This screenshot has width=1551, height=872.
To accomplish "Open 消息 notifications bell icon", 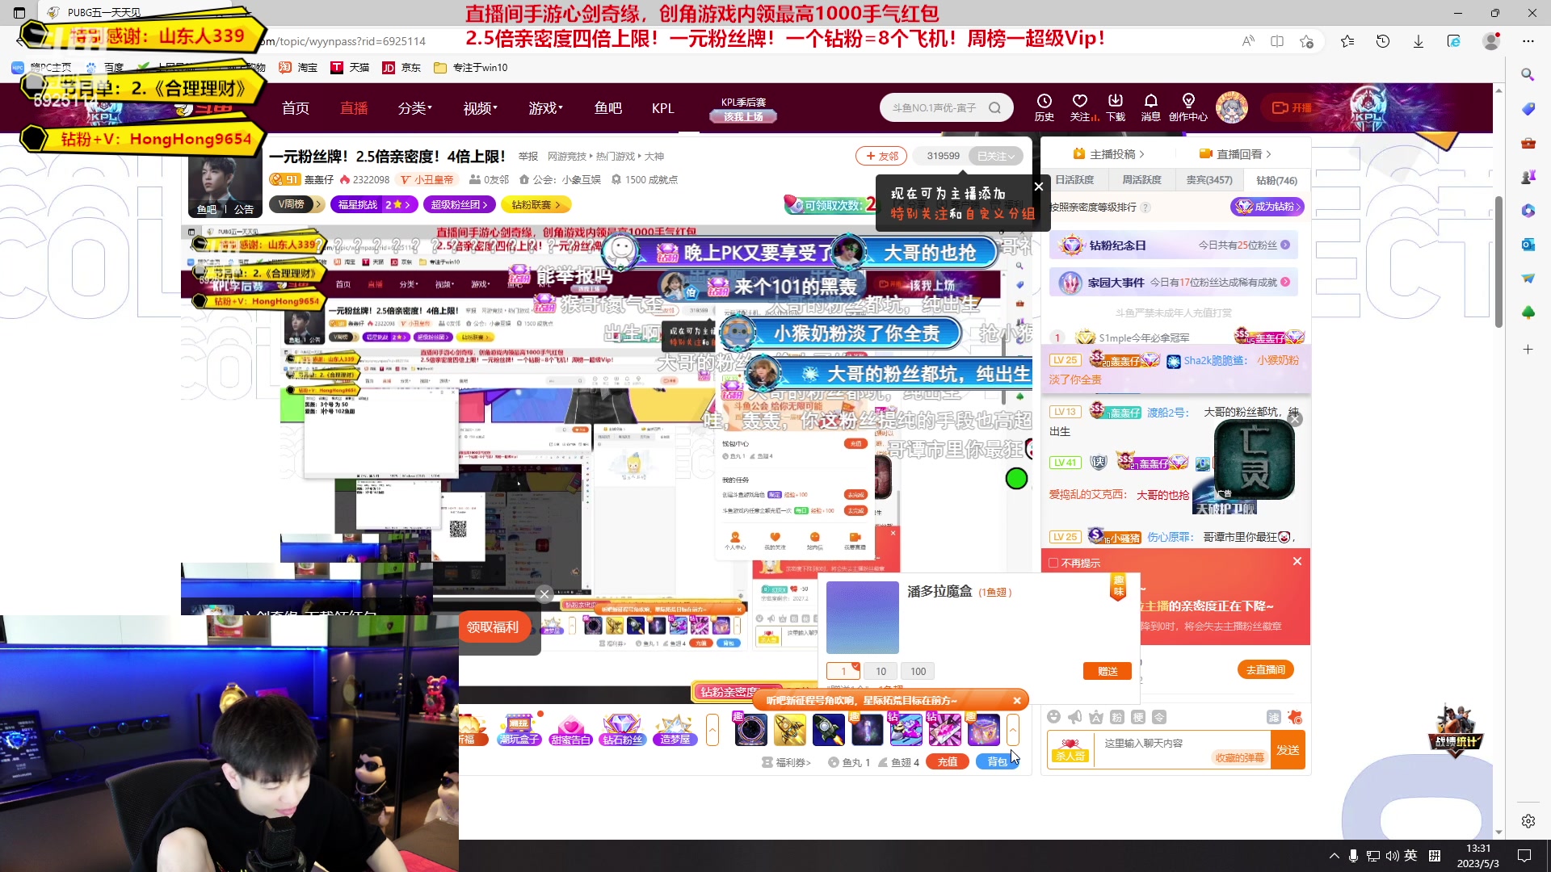I will (1150, 101).
